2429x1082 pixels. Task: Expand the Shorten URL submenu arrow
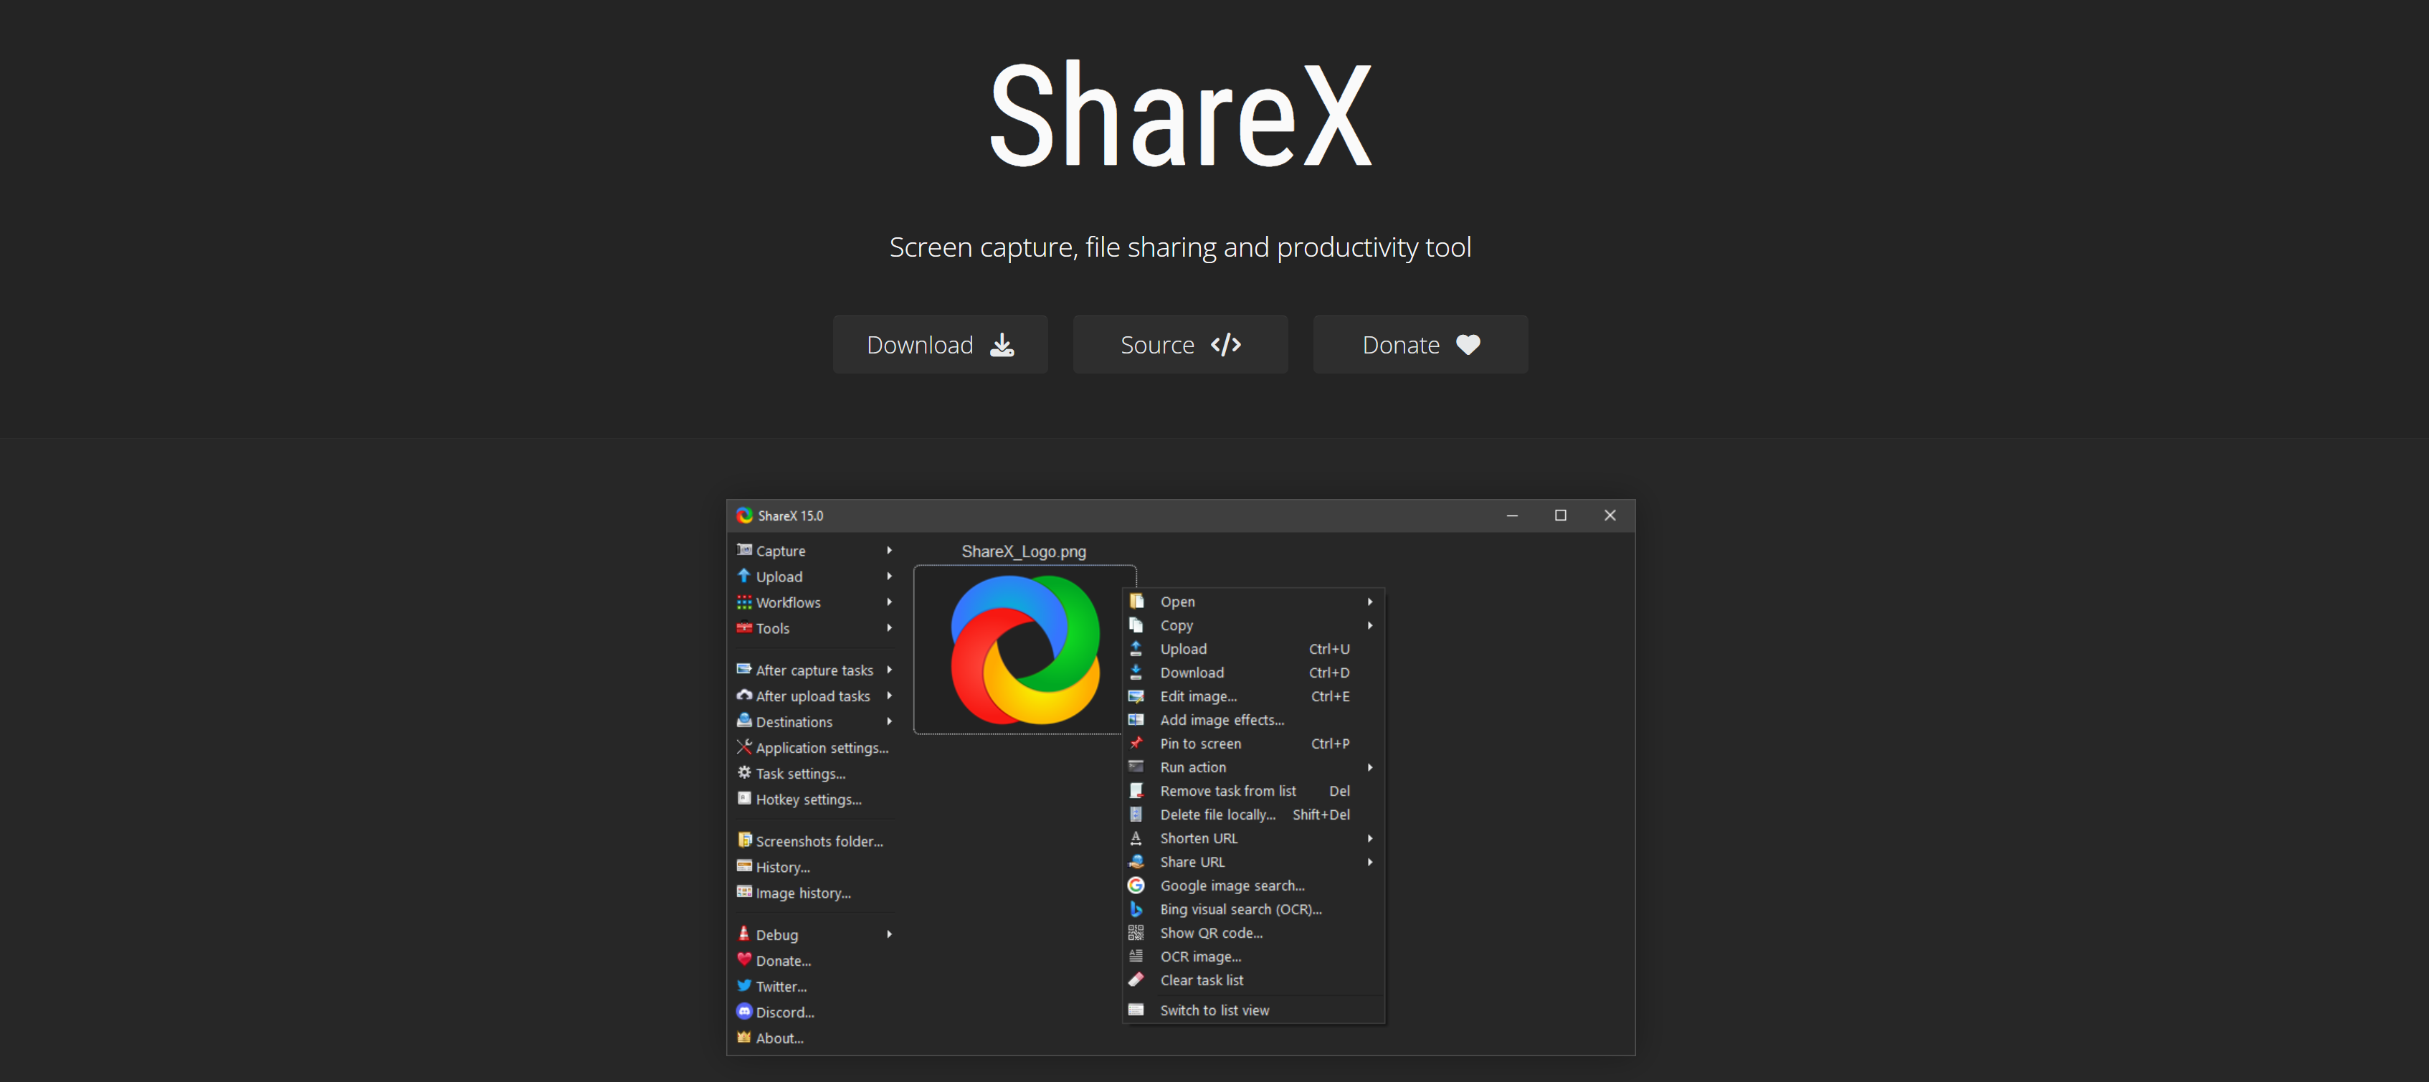(x=1369, y=837)
